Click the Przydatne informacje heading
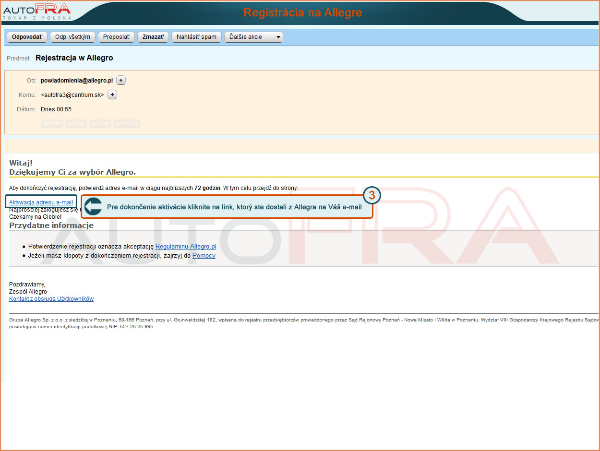The height and width of the screenshot is (451, 600). pyautogui.click(x=51, y=225)
